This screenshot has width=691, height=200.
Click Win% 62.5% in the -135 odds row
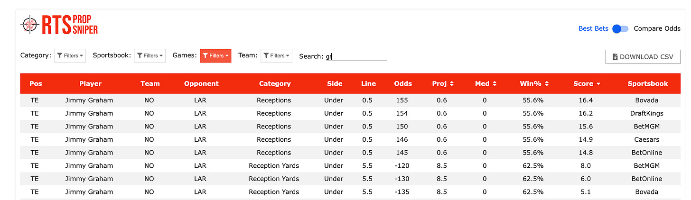tap(533, 192)
